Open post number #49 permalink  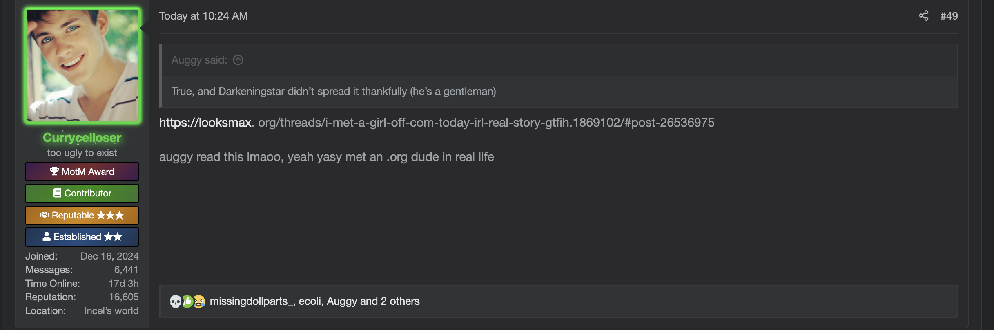949,16
